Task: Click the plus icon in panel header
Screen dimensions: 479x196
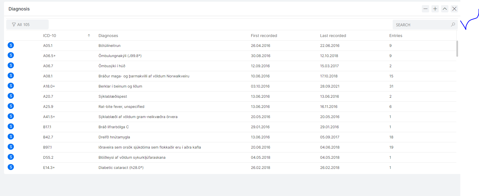Action: point(435,9)
